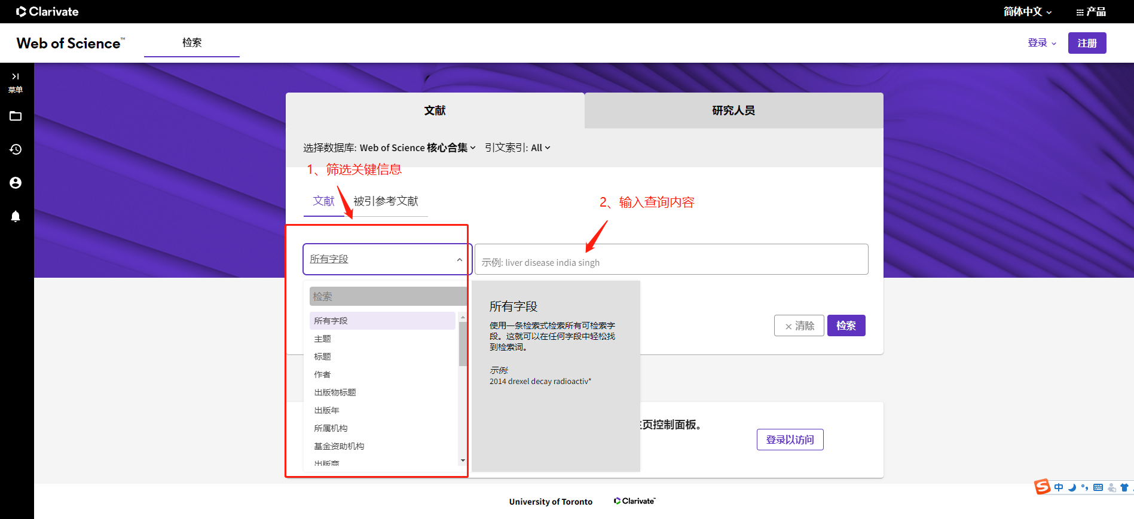The image size is (1134, 519).
Task: Click the field list scrollbar thumb
Action: [x=463, y=343]
